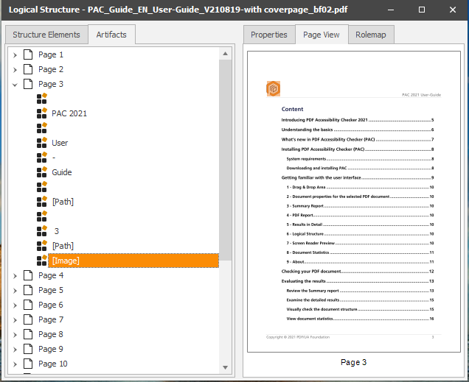Select the Page 3 tree label
Image resolution: width=469 pixels, height=382 pixels.
51,84
